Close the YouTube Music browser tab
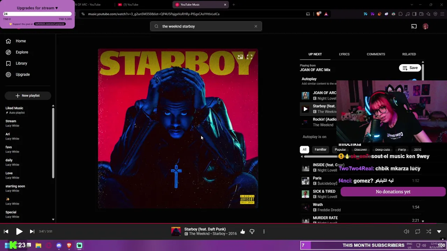Viewport: 447px width, 251px height. [225, 5]
